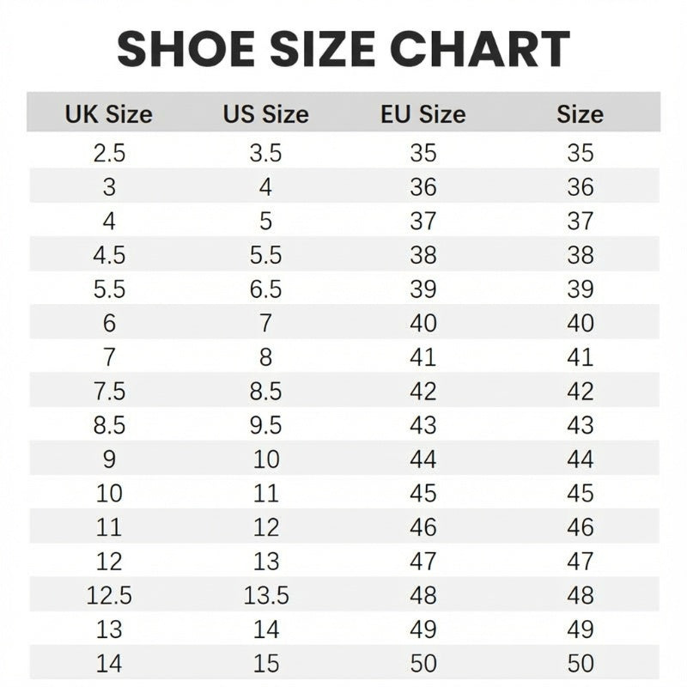Click UK size 7.5 cell
The height and width of the screenshot is (687, 687).
tap(109, 392)
